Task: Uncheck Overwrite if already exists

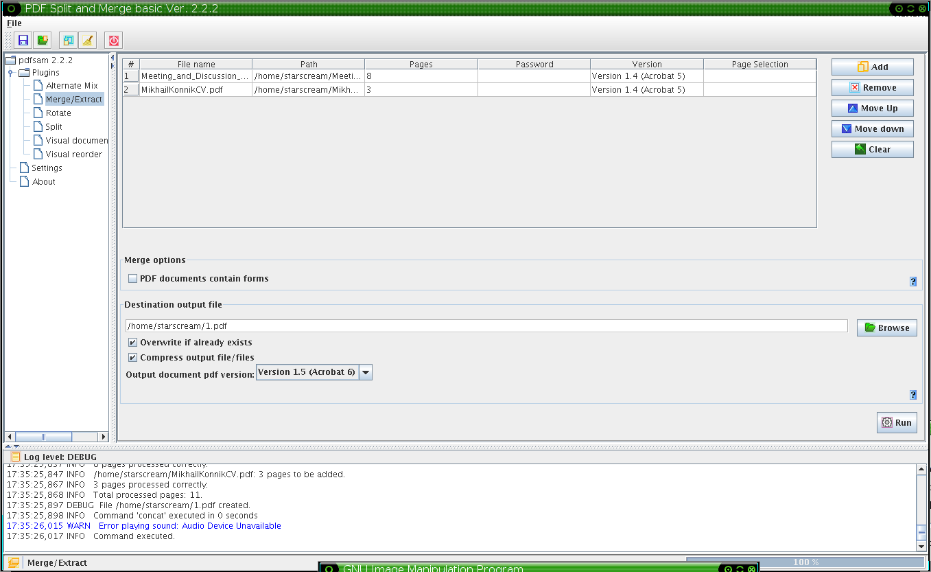Action: 132,342
